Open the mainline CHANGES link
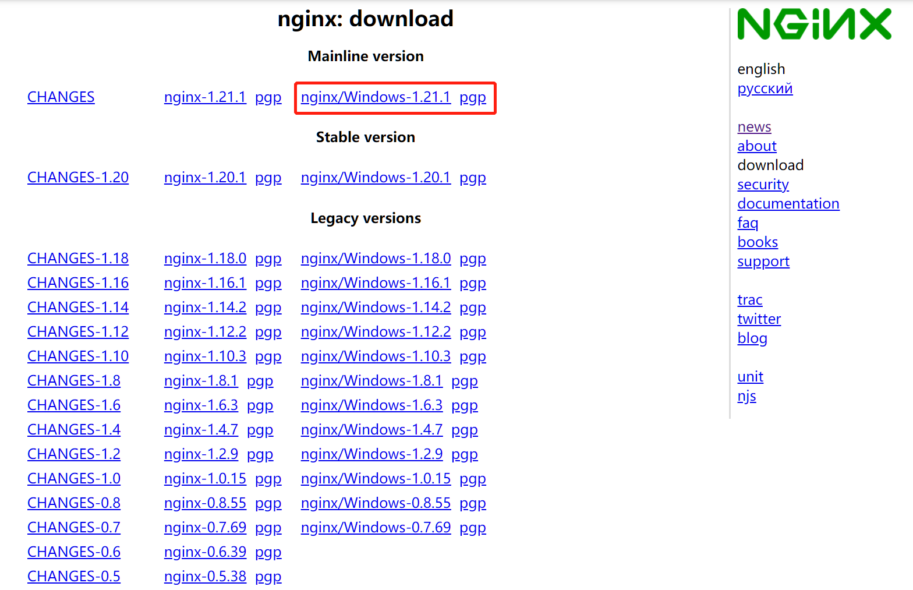The height and width of the screenshot is (590, 913). pyautogui.click(x=61, y=97)
